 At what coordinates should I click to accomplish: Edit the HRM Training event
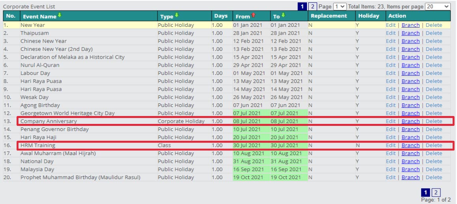point(391,145)
